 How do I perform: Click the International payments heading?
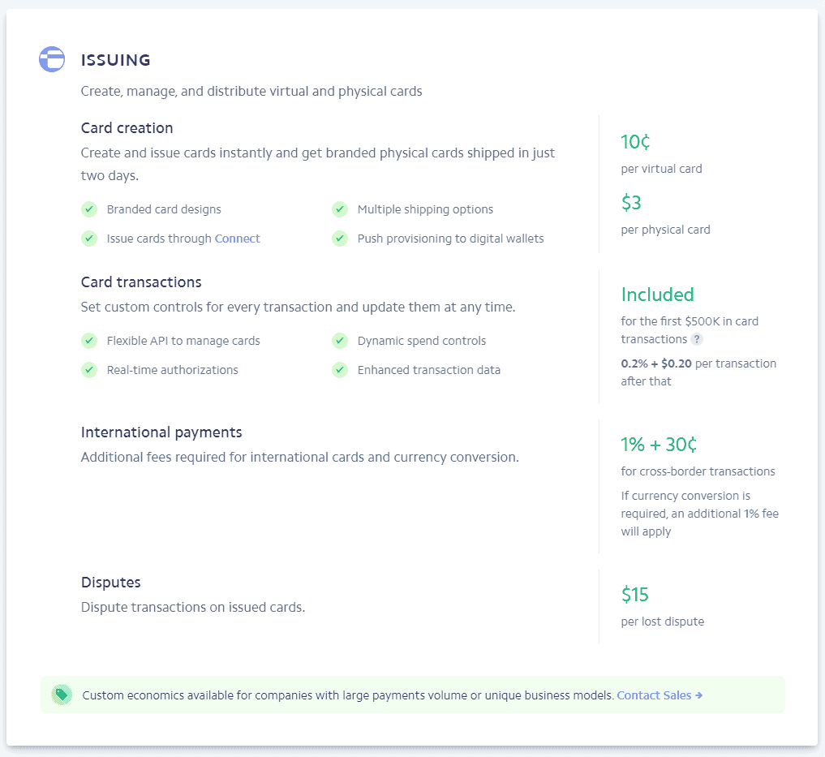pyautogui.click(x=161, y=432)
